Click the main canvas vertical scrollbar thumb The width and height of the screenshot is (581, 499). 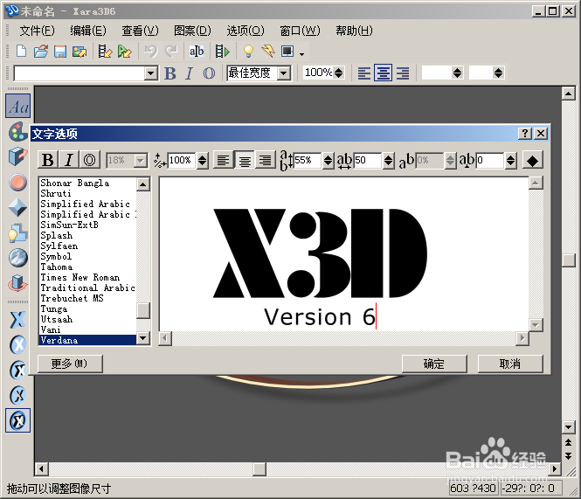[x=569, y=260]
